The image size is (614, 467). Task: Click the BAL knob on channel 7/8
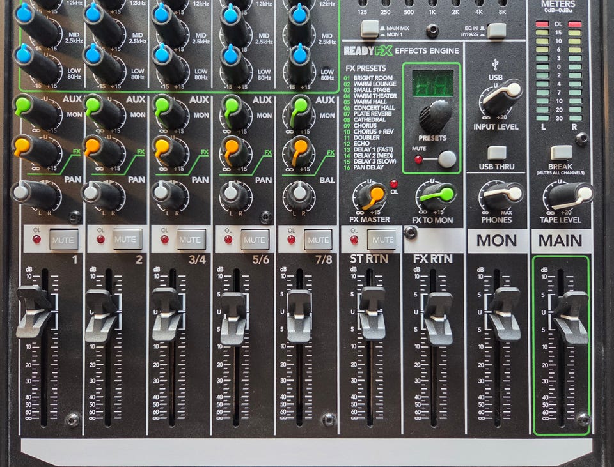300,195
